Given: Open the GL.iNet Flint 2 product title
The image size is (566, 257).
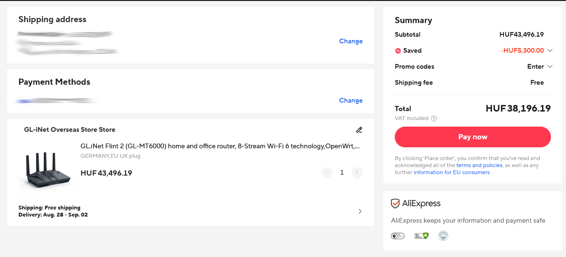Looking at the screenshot, I should 220,146.
